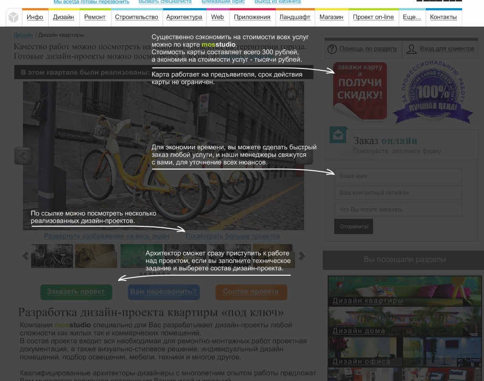Go to Магазин menu item
Screen dimensions: 484x381
tap(331, 17)
